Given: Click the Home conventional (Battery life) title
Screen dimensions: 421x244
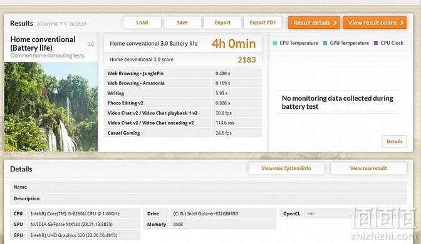Looking at the screenshot, I should [43, 43].
